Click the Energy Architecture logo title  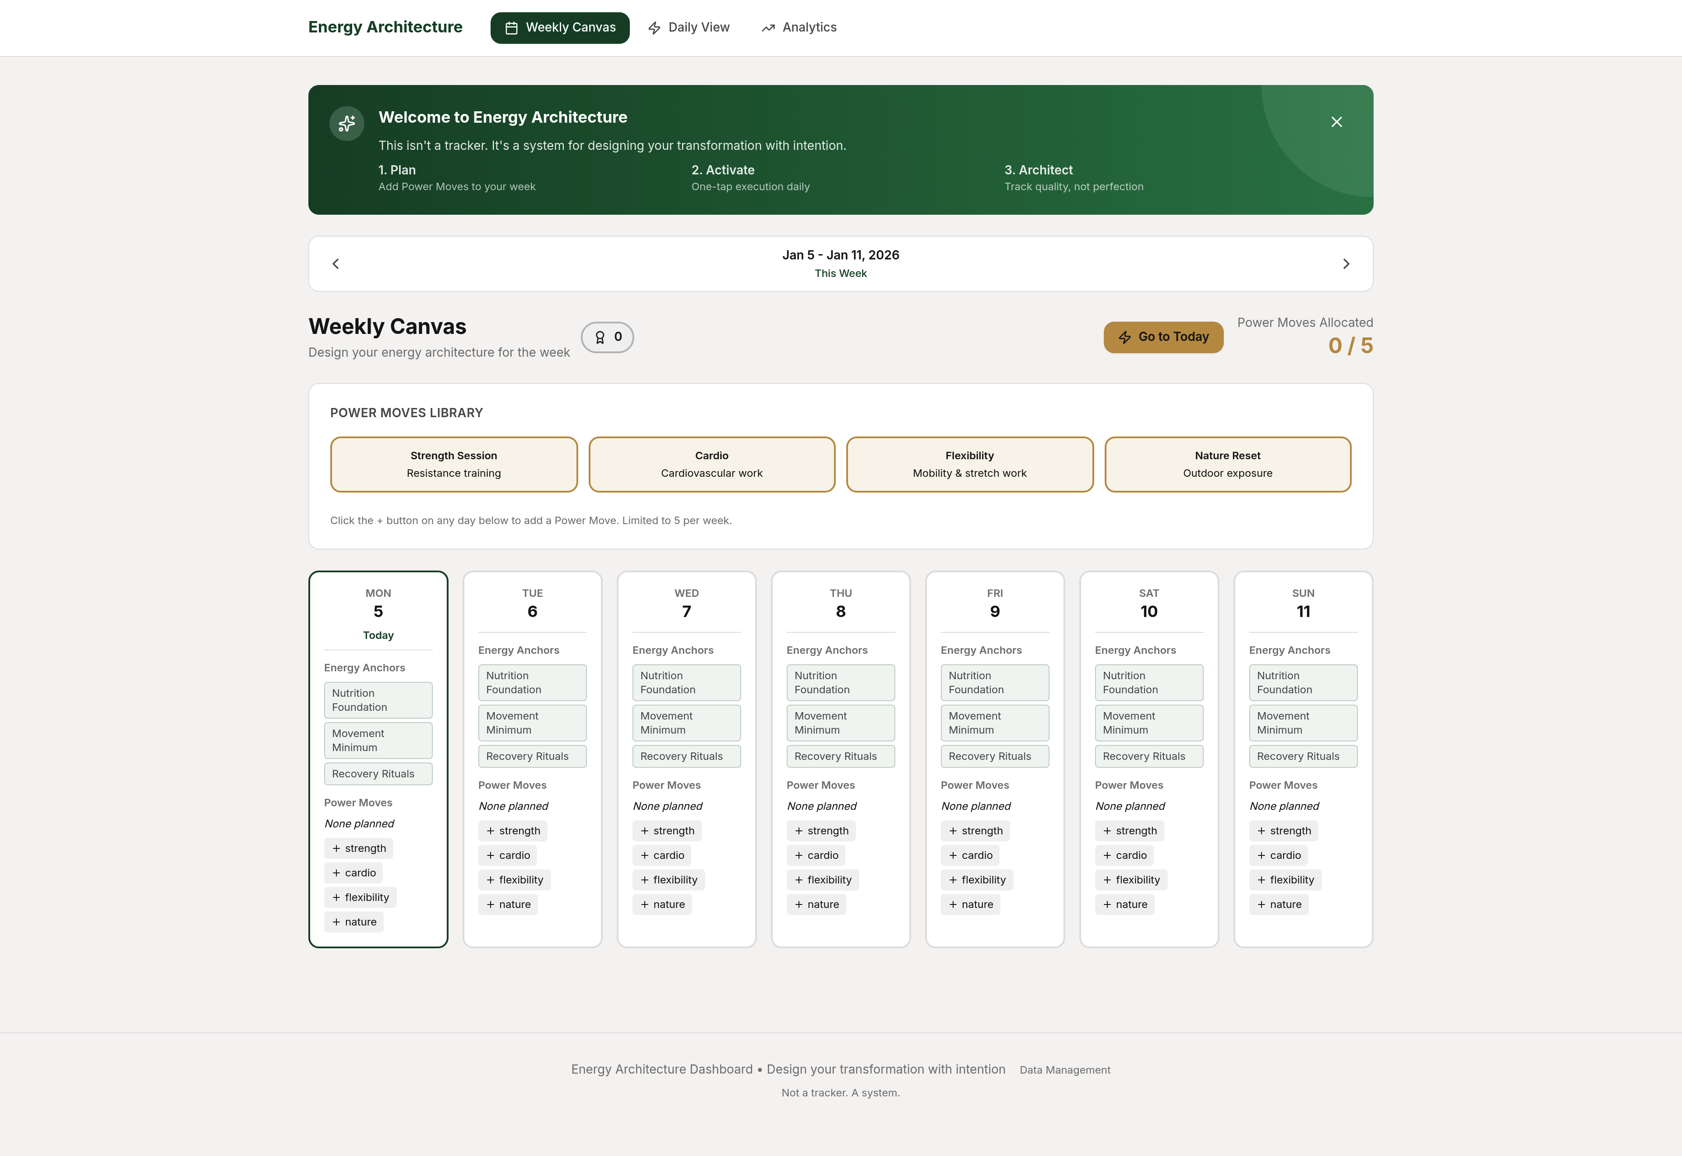[x=385, y=28]
